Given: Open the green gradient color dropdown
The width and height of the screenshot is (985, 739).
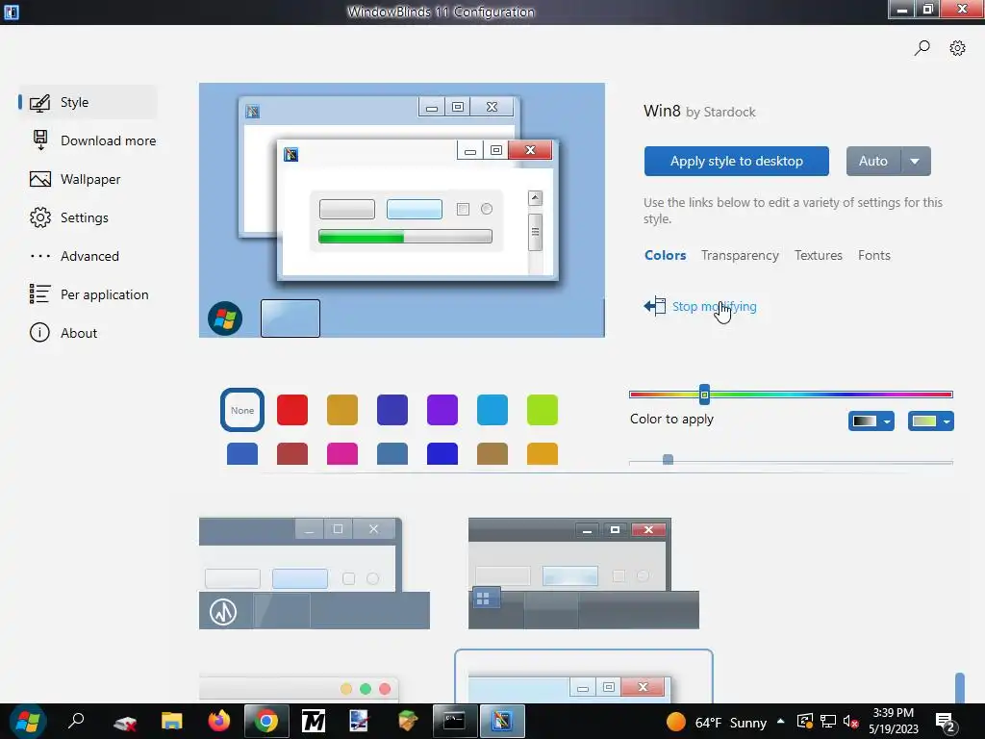Looking at the screenshot, I should pyautogui.click(x=930, y=421).
